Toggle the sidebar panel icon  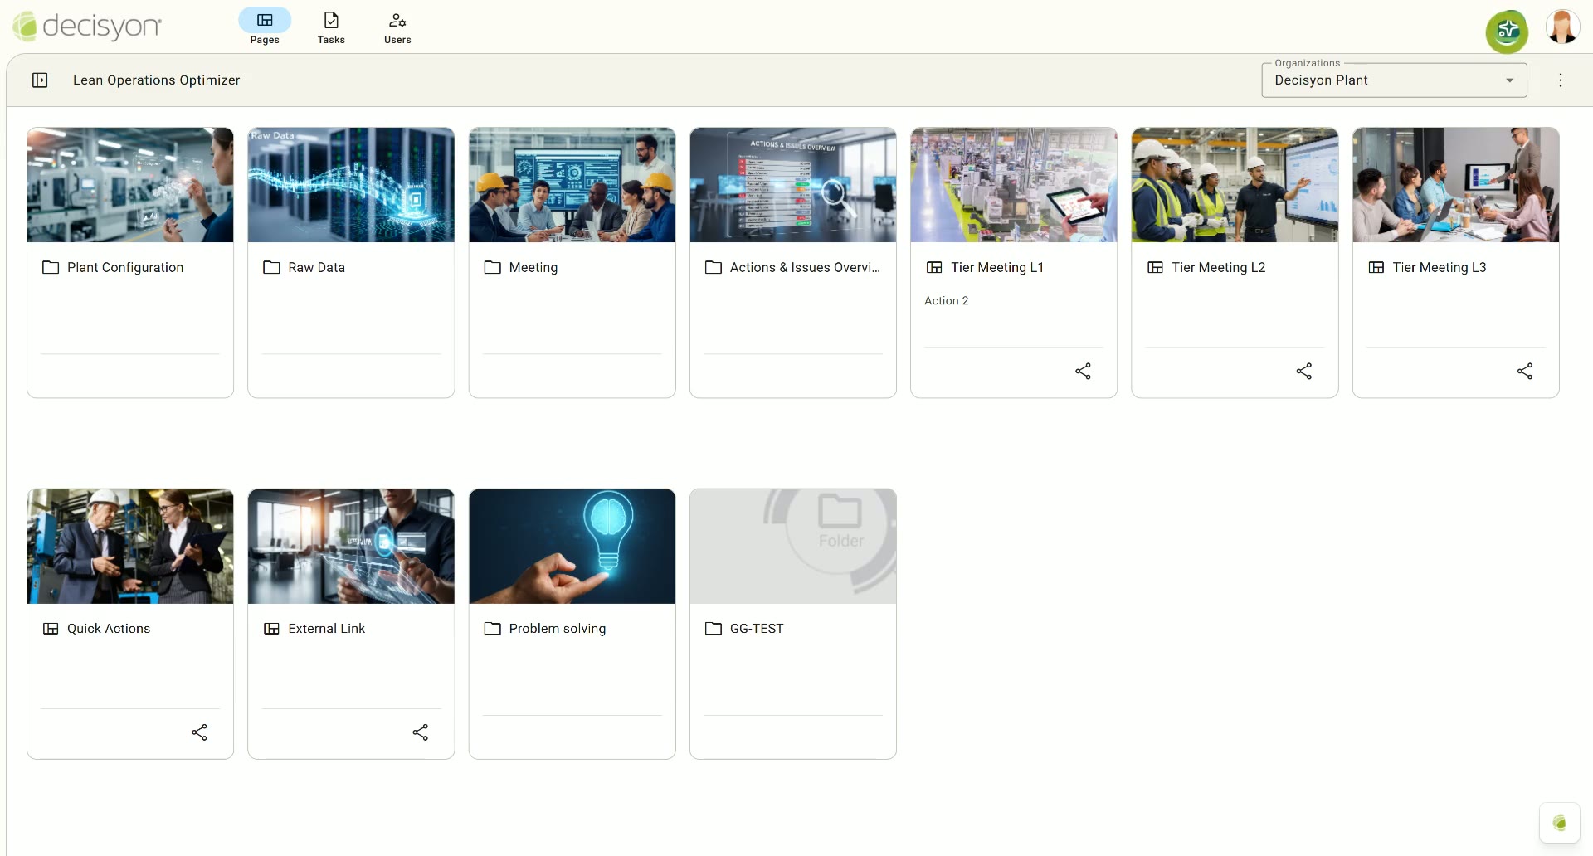(x=40, y=80)
